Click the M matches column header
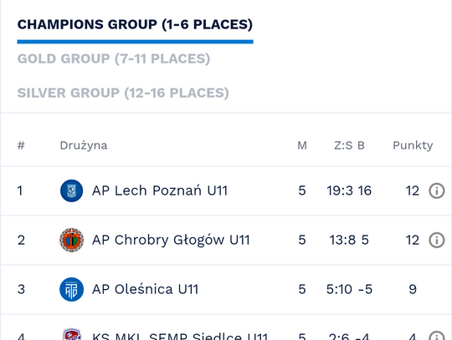The width and height of the screenshot is (452, 340). point(302,145)
